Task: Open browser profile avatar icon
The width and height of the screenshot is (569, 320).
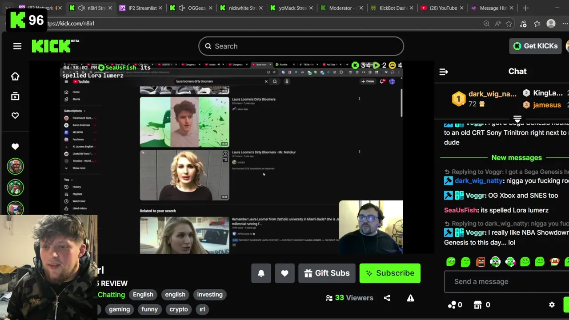Action: [x=551, y=24]
